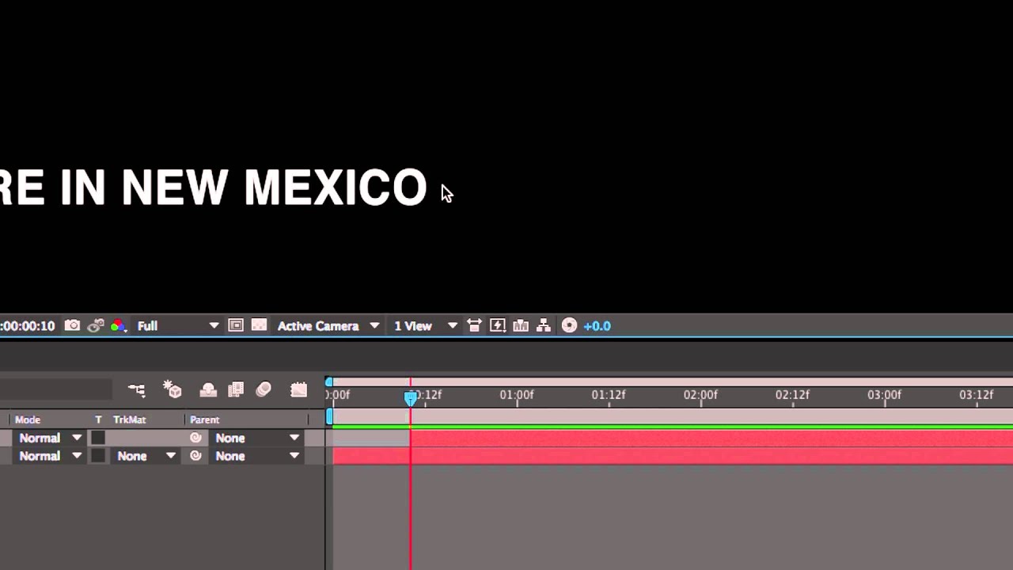This screenshot has width=1013, height=570.
Task: Take a snapshot with the camera icon
Action: tap(72, 325)
